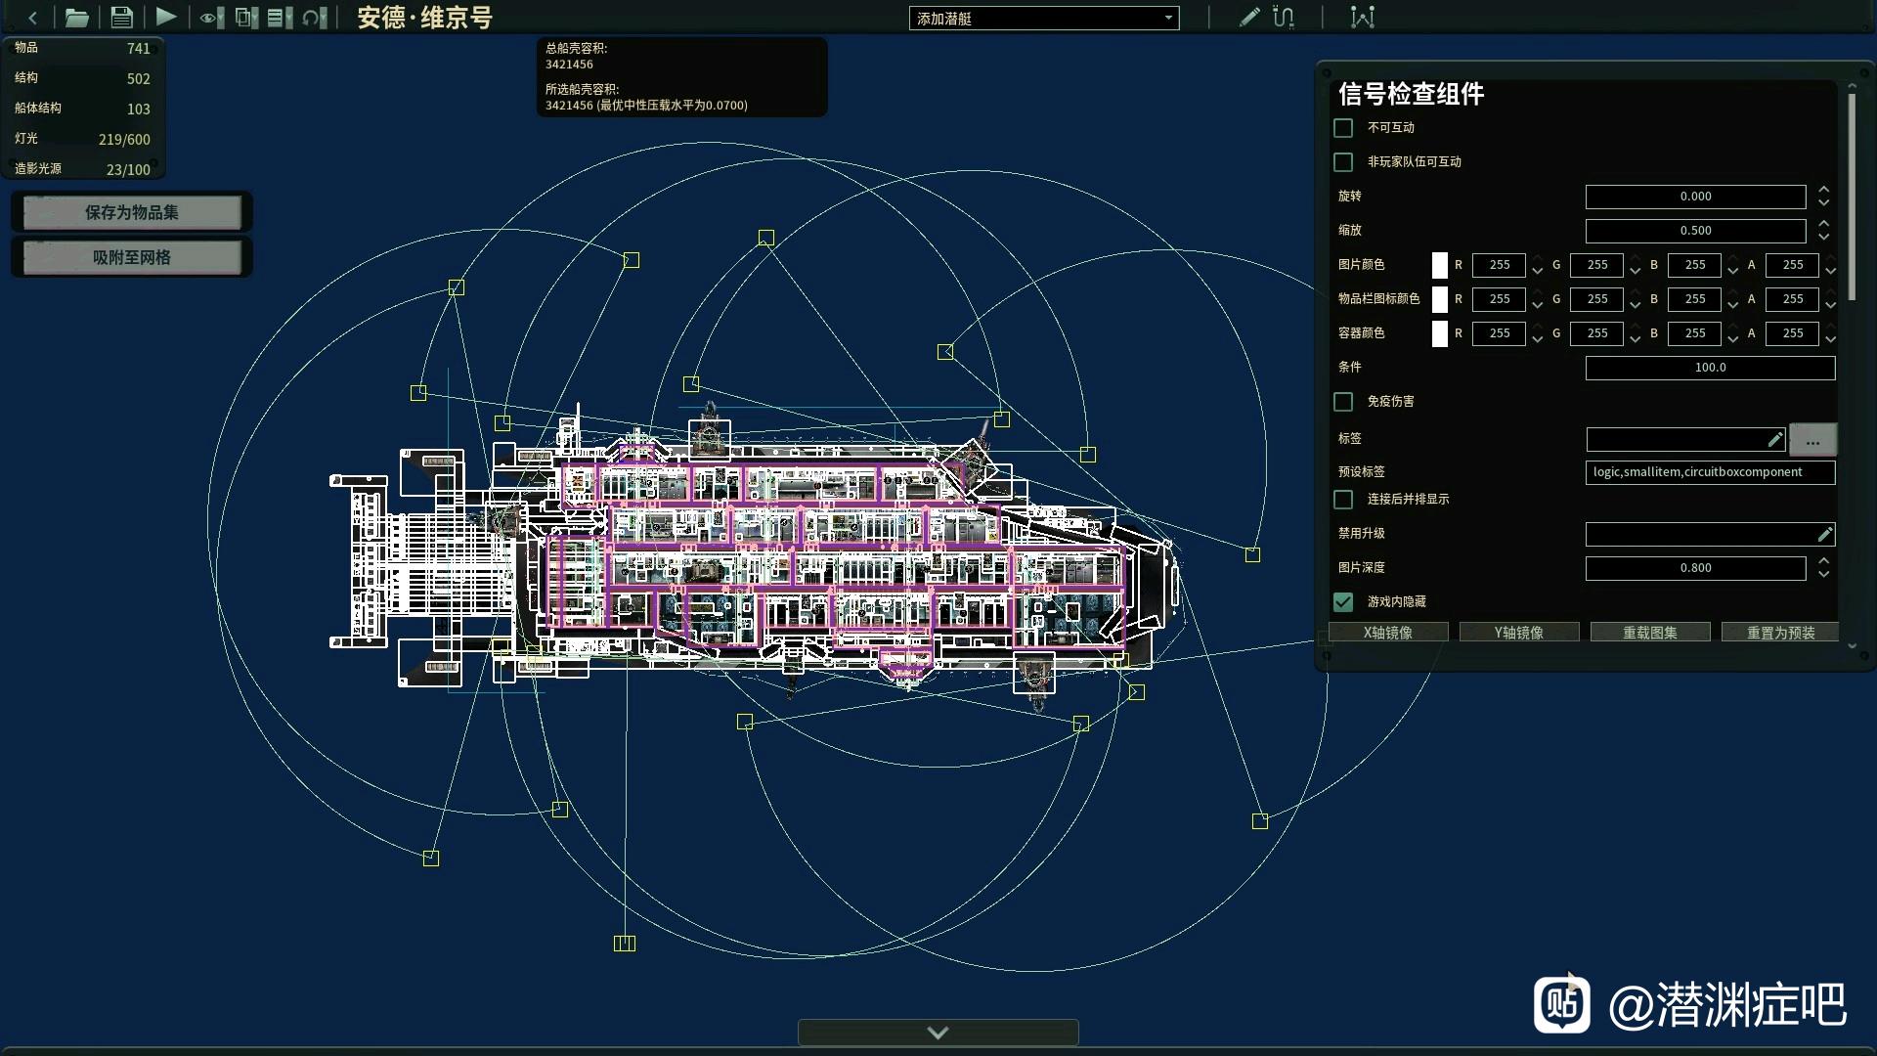Click the 船体结构 103 count row
Screen dimensions: 1877x1056
click(x=83, y=109)
